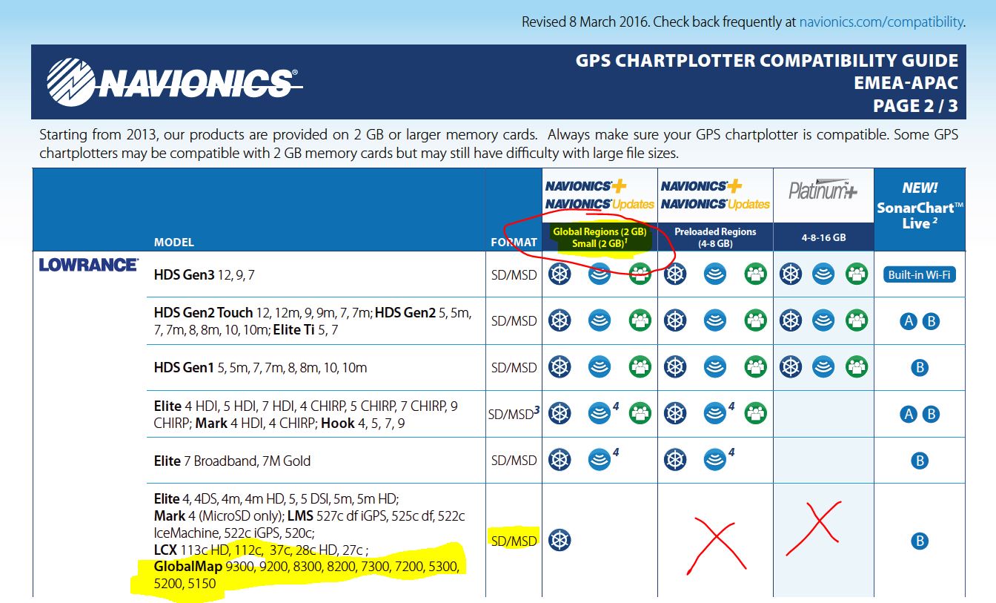The height and width of the screenshot is (603, 996).
Task: Click Elite 4 HDI Global Regions ship wheel icon
Action: click(560, 413)
